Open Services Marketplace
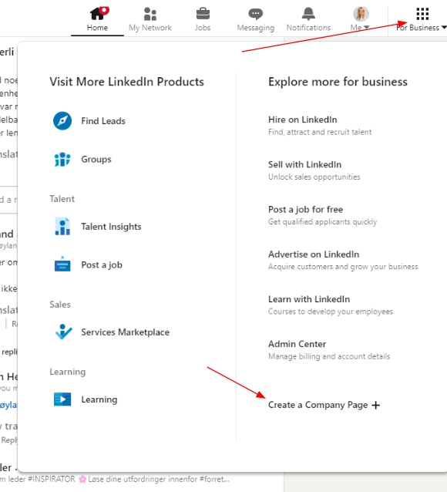The image size is (447, 492). [125, 332]
